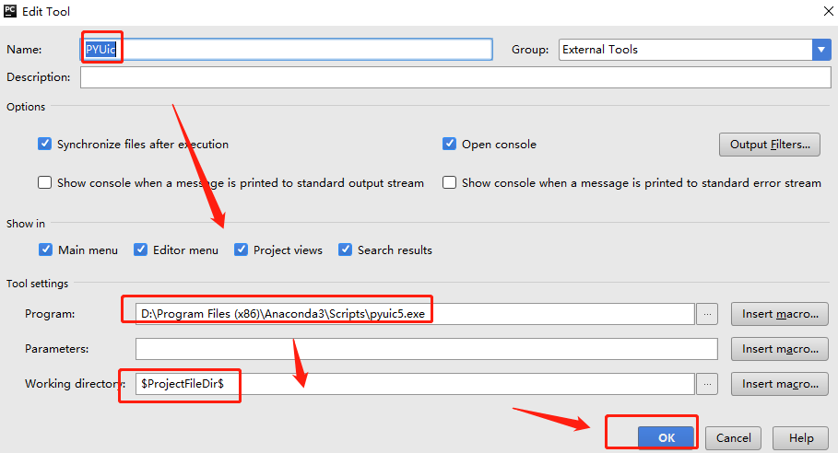Click Insert macro for Working directory

click(780, 384)
